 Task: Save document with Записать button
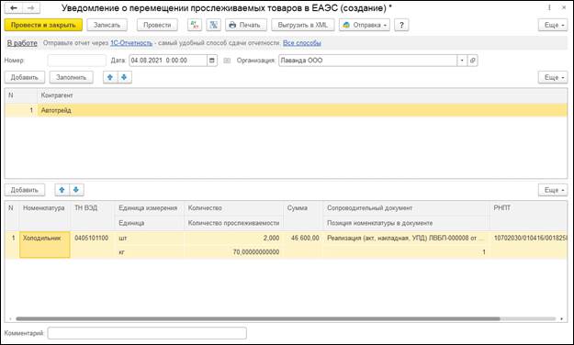[x=107, y=25]
